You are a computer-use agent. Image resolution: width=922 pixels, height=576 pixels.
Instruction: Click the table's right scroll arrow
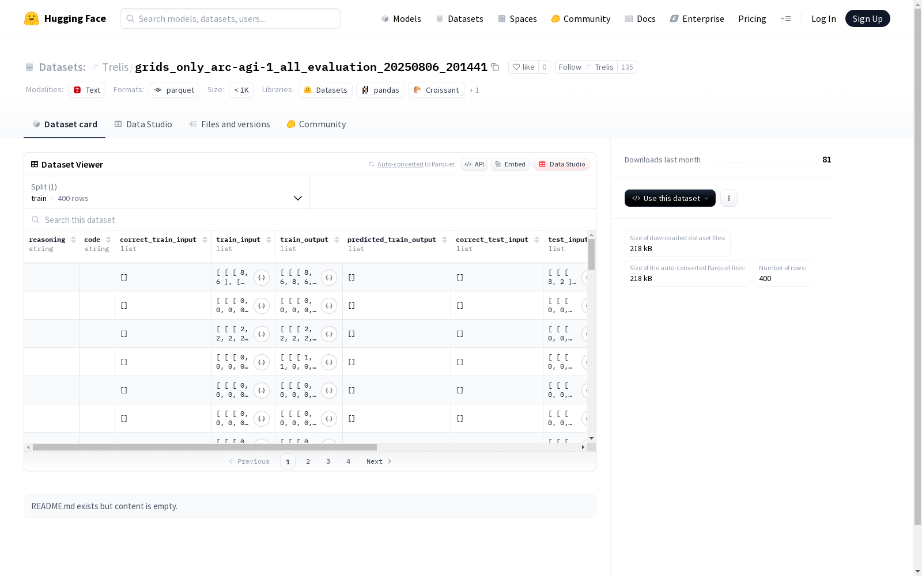coord(583,447)
